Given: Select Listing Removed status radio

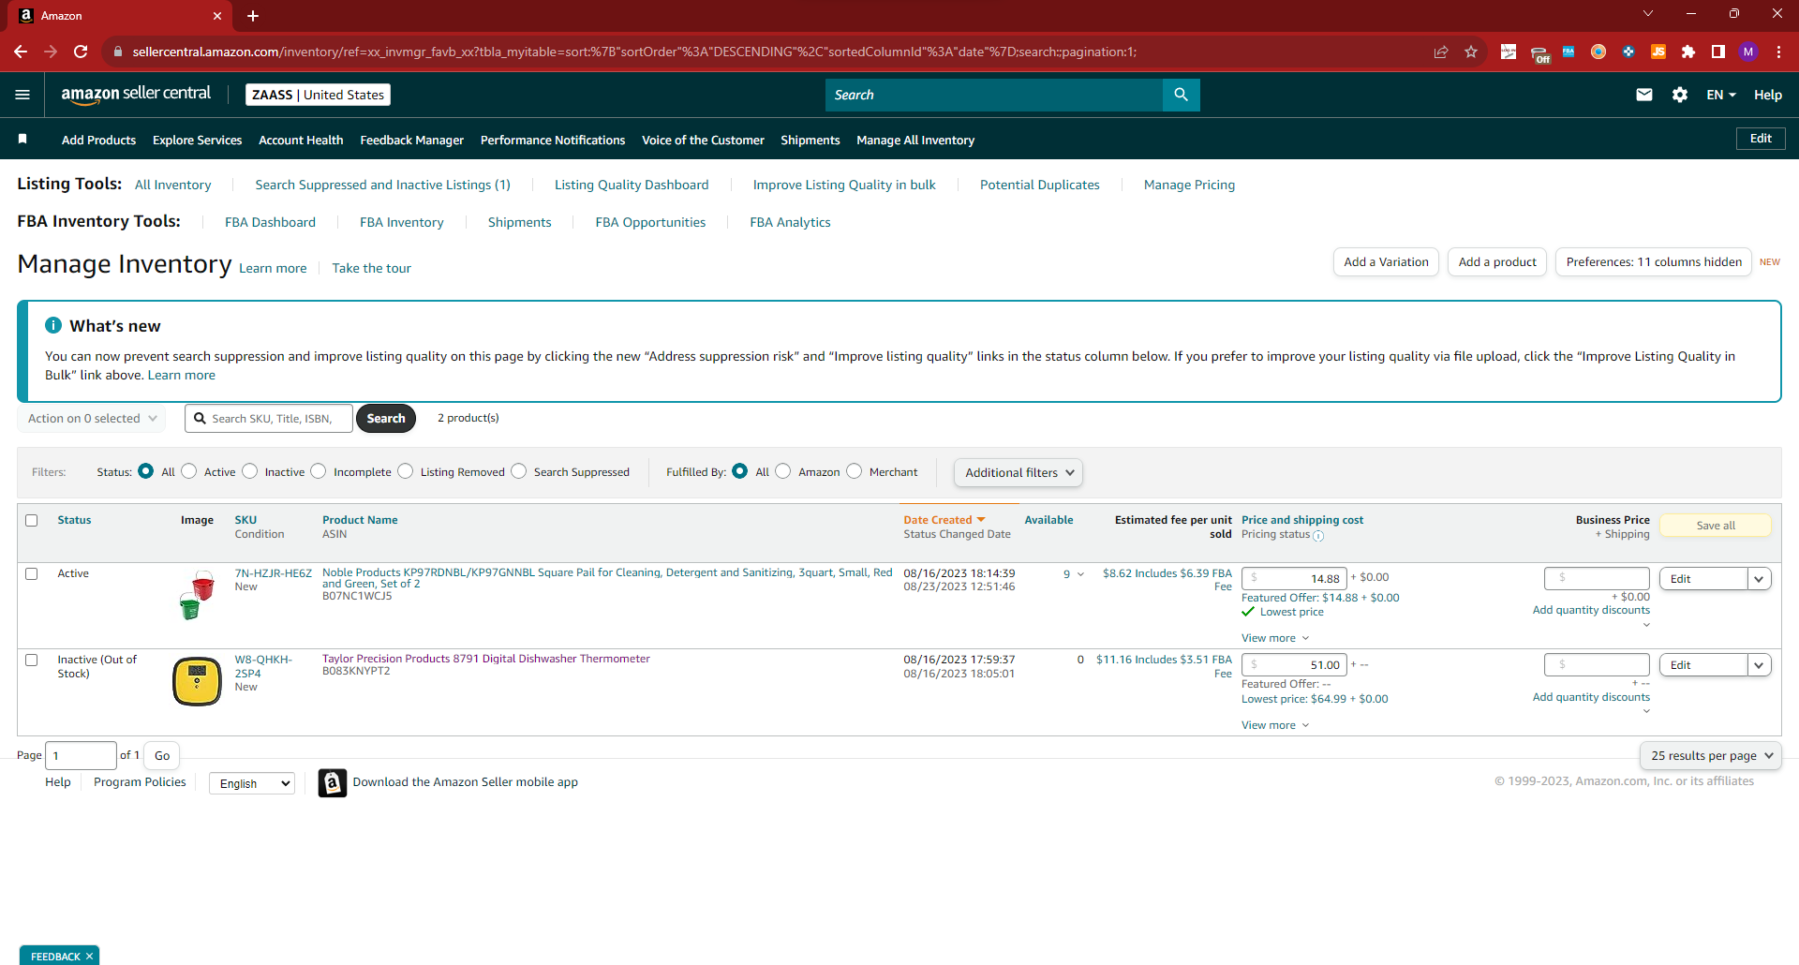Looking at the screenshot, I should [406, 471].
